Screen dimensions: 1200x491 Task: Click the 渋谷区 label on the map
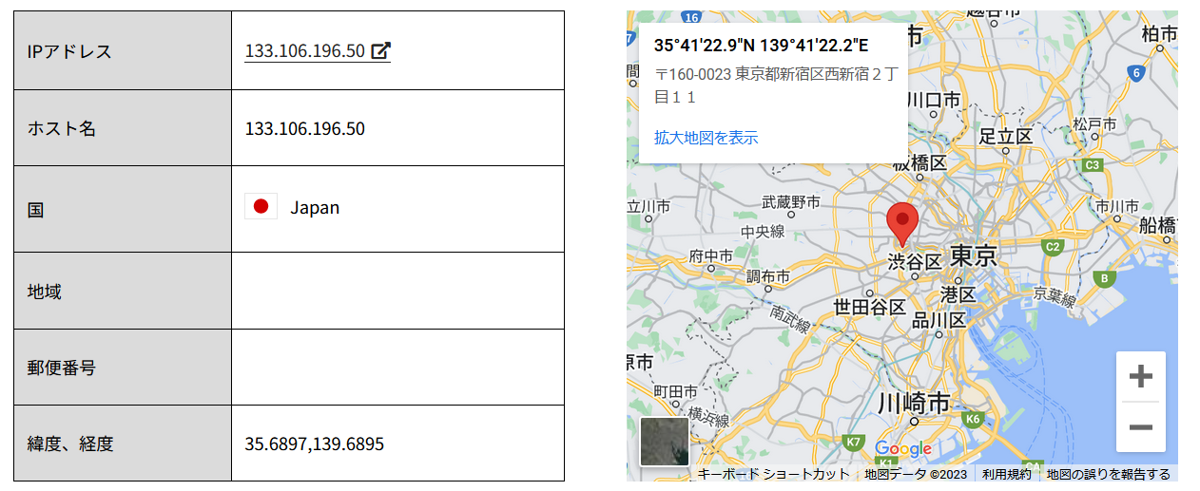pos(915,262)
